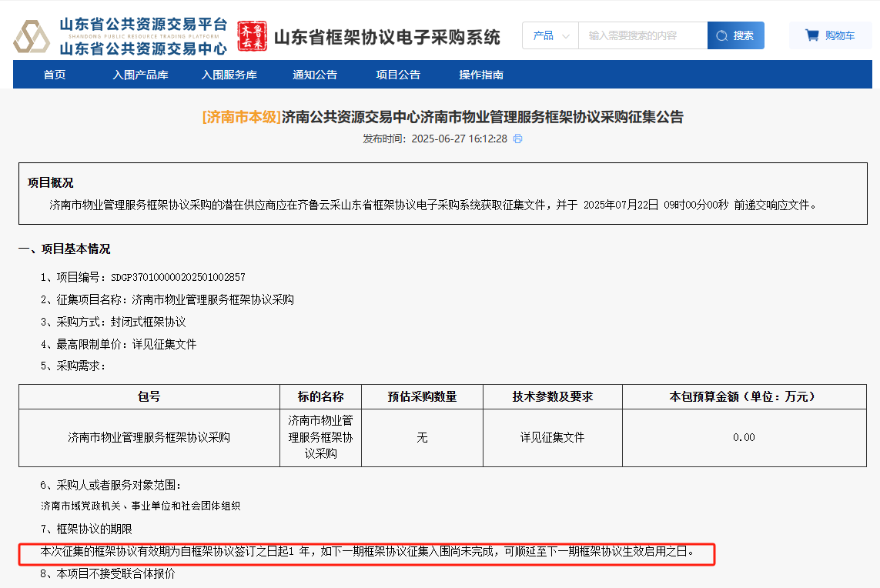Screen dimensions: 880x588
Task: Select the 包号 table header cell
Action: click(x=149, y=396)
